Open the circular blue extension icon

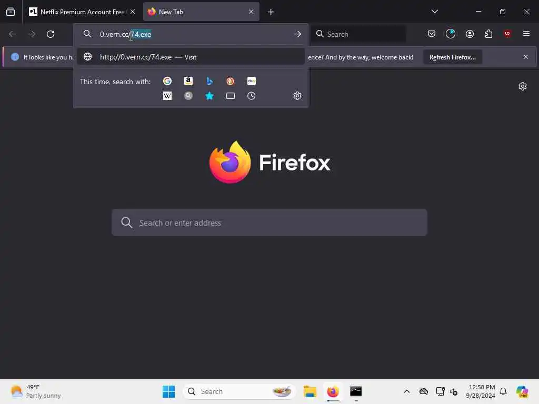[x=451, y=34]
